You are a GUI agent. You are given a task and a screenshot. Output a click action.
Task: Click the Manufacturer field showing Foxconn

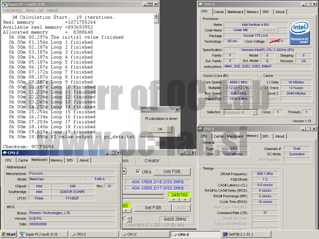click(72, 173)
